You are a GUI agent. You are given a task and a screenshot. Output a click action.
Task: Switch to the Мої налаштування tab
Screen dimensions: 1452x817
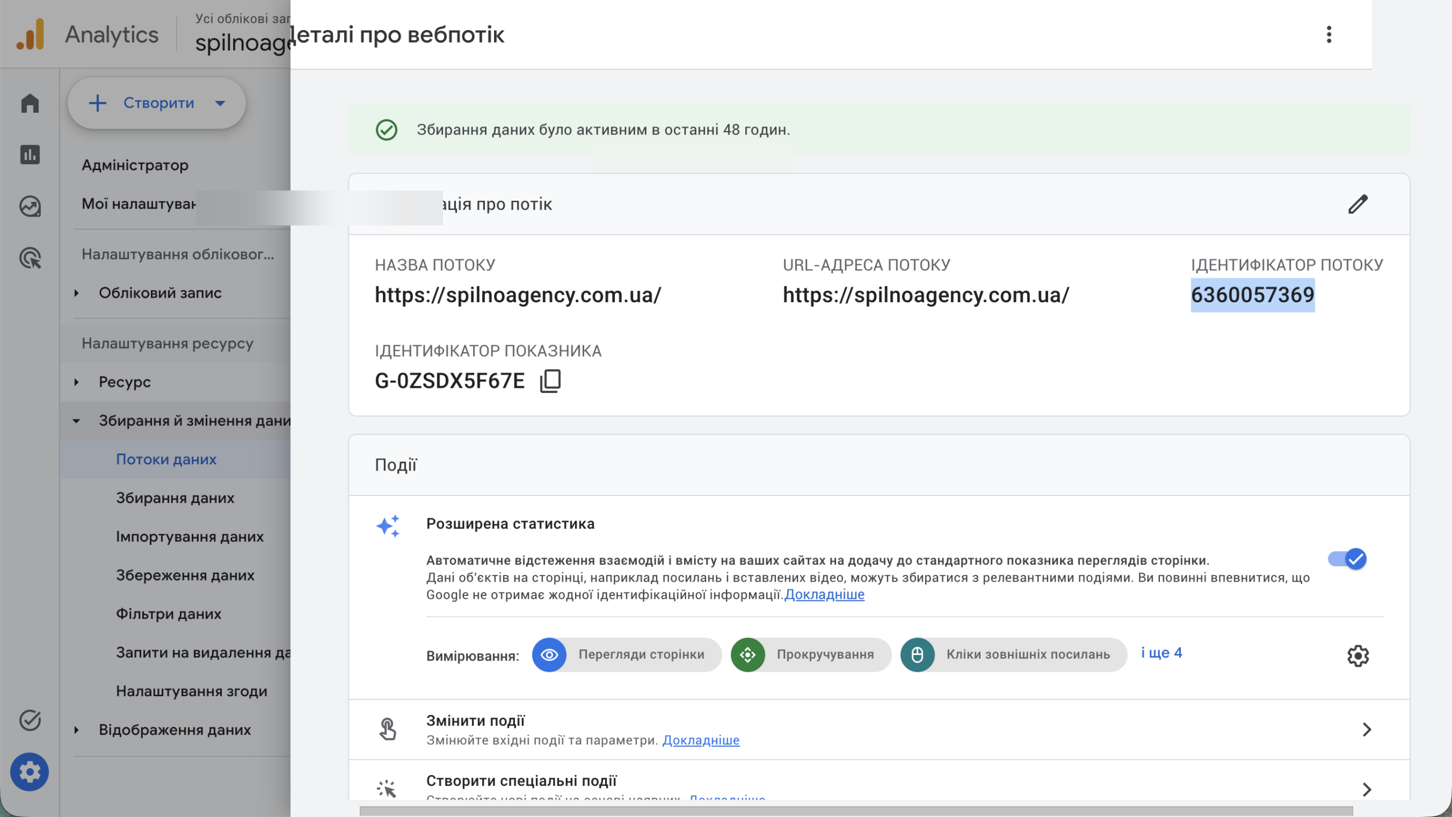pyautogui.click(x=139, y=204)
